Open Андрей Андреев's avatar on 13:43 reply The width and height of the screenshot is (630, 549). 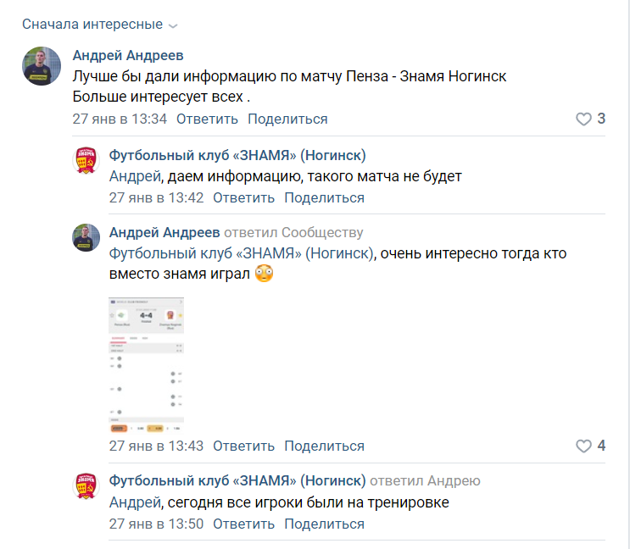tap(86, 237)
